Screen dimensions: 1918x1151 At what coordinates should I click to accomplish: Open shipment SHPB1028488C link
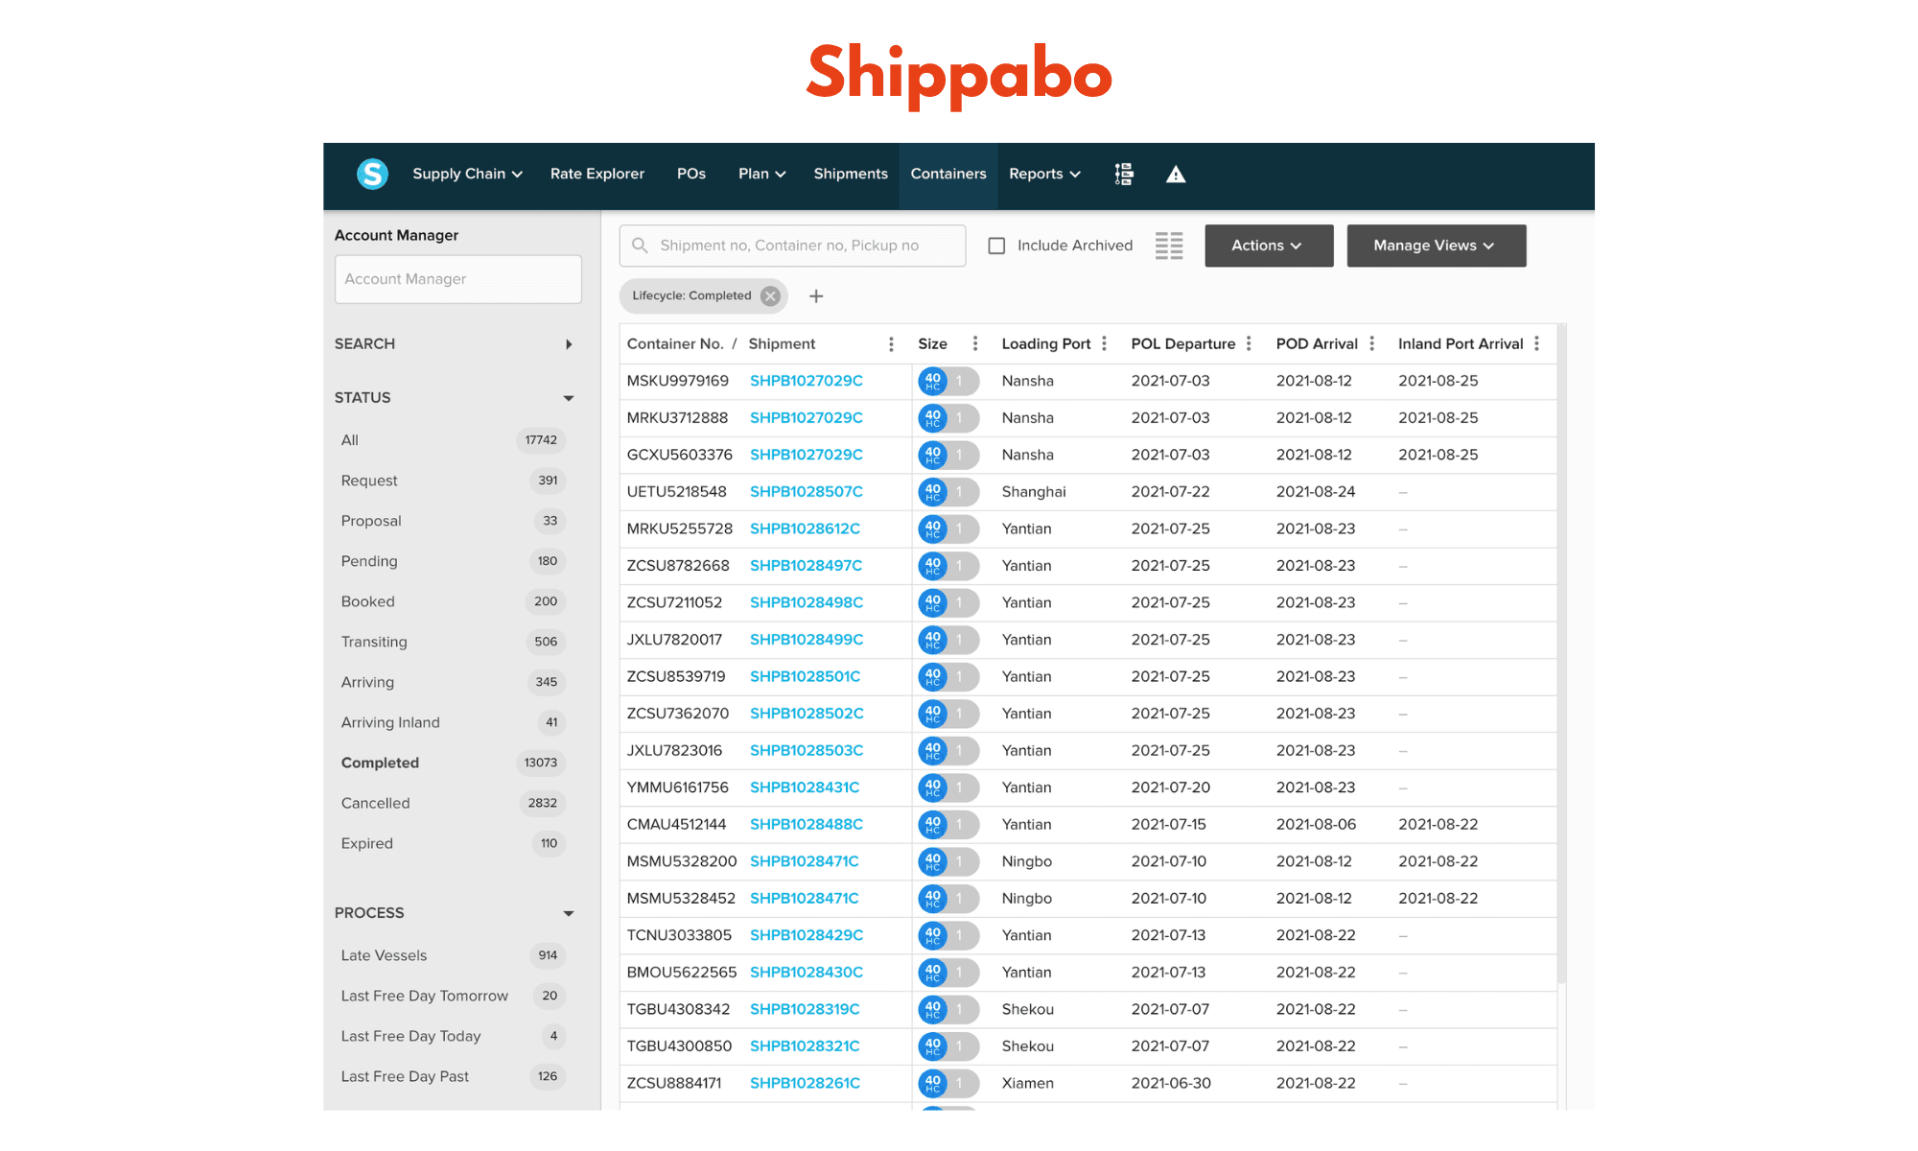click(806, 825)
